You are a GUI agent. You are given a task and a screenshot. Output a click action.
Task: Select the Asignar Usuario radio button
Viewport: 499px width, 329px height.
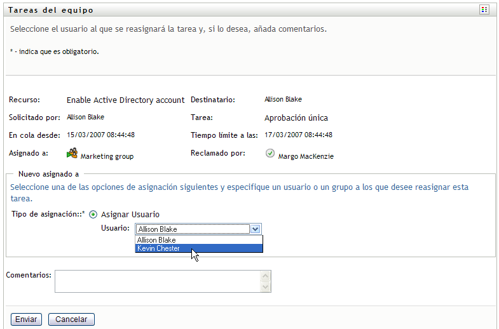93,215
